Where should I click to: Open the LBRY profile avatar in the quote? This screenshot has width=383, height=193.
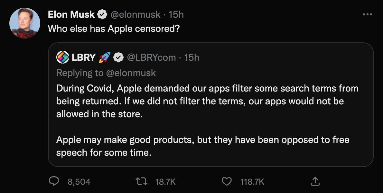tap(63, 57)
